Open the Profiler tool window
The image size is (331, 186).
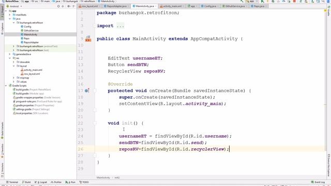click(x=56, y=182)
